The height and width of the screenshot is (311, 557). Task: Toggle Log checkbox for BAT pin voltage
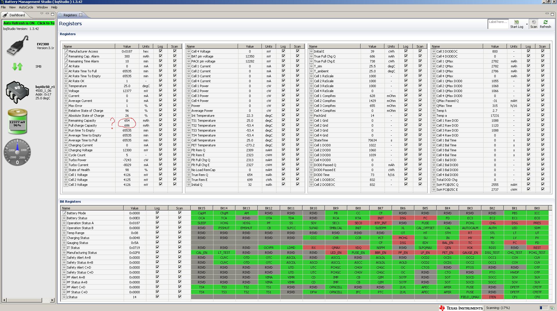283,56
